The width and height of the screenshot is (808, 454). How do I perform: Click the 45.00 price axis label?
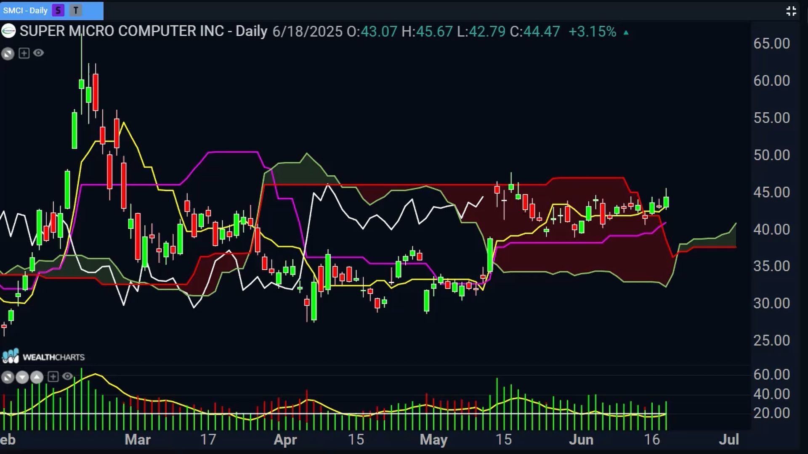(772, 193)
